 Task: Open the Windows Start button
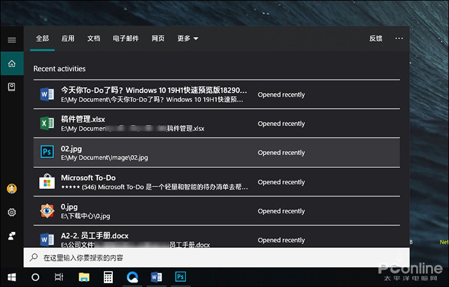pyautogui.click(x=12, y=277)
